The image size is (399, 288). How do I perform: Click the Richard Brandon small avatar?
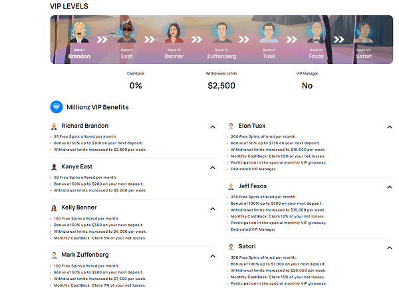[54, 126]
